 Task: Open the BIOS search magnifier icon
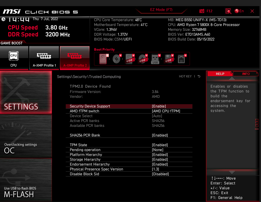(x=228, y=11)
